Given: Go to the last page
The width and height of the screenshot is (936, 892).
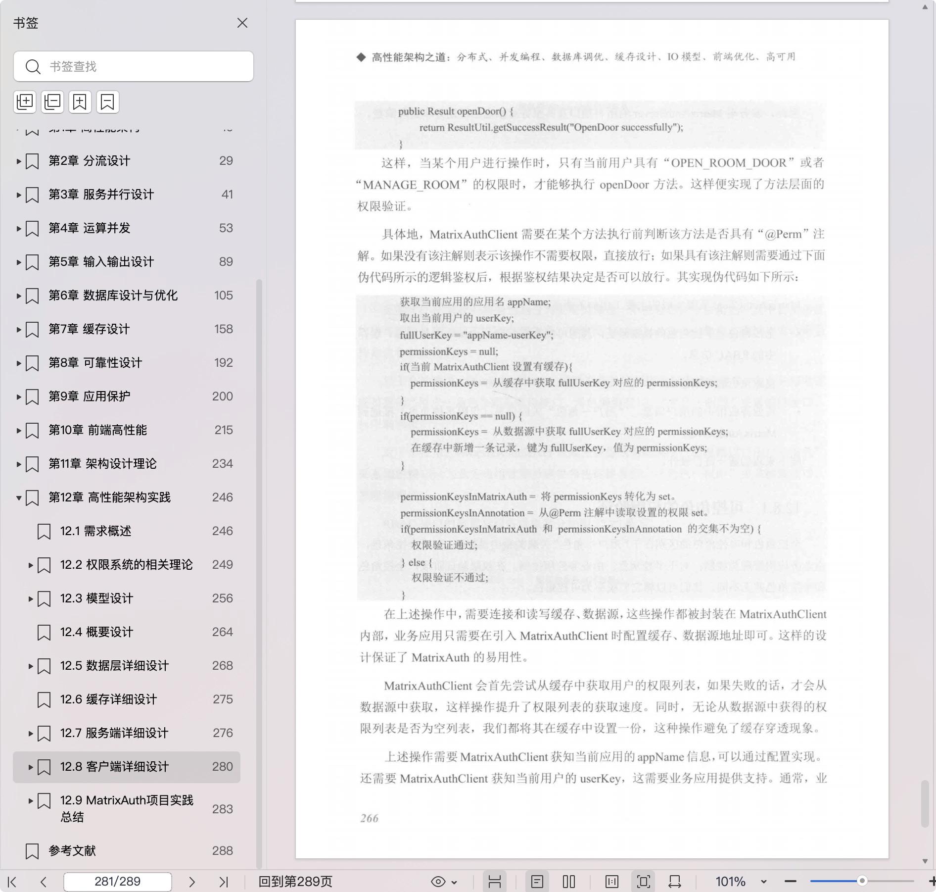Looking at the screenshot, I should point(224,882).
